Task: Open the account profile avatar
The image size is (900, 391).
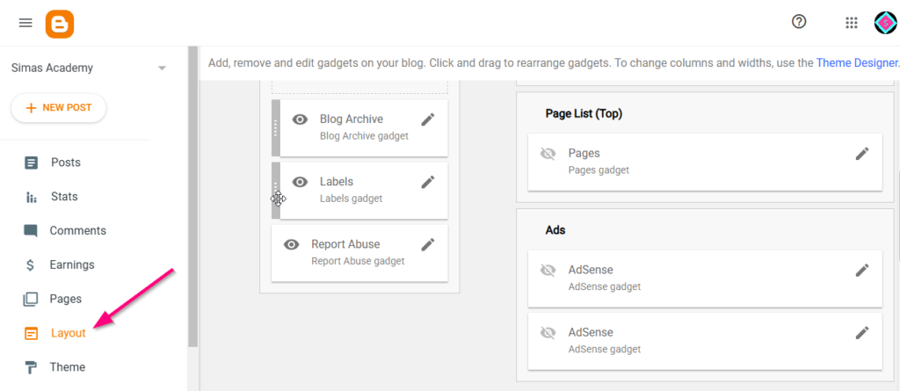Action: [x=886, y=22]
